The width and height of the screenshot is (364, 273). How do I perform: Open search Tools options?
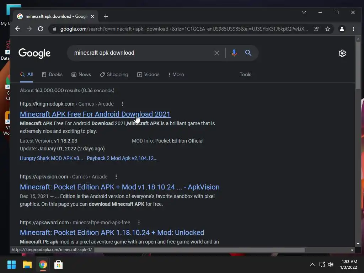245,75
